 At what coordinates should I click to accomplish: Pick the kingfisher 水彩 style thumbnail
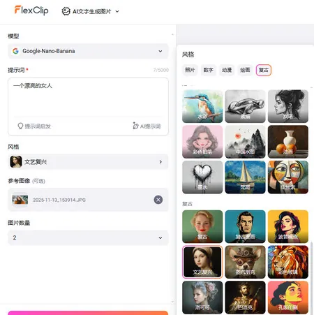tap(202, 106)
